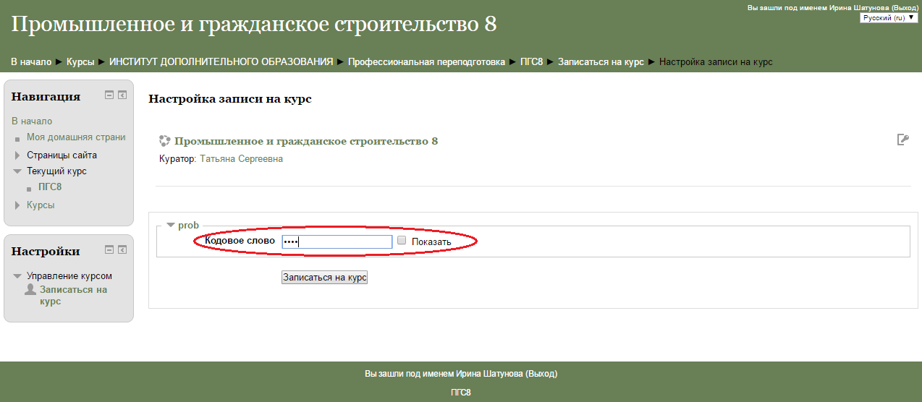Screen dimensions: 922x402
Task: Hide the Настройки block with minus icon
Action: 109,249
